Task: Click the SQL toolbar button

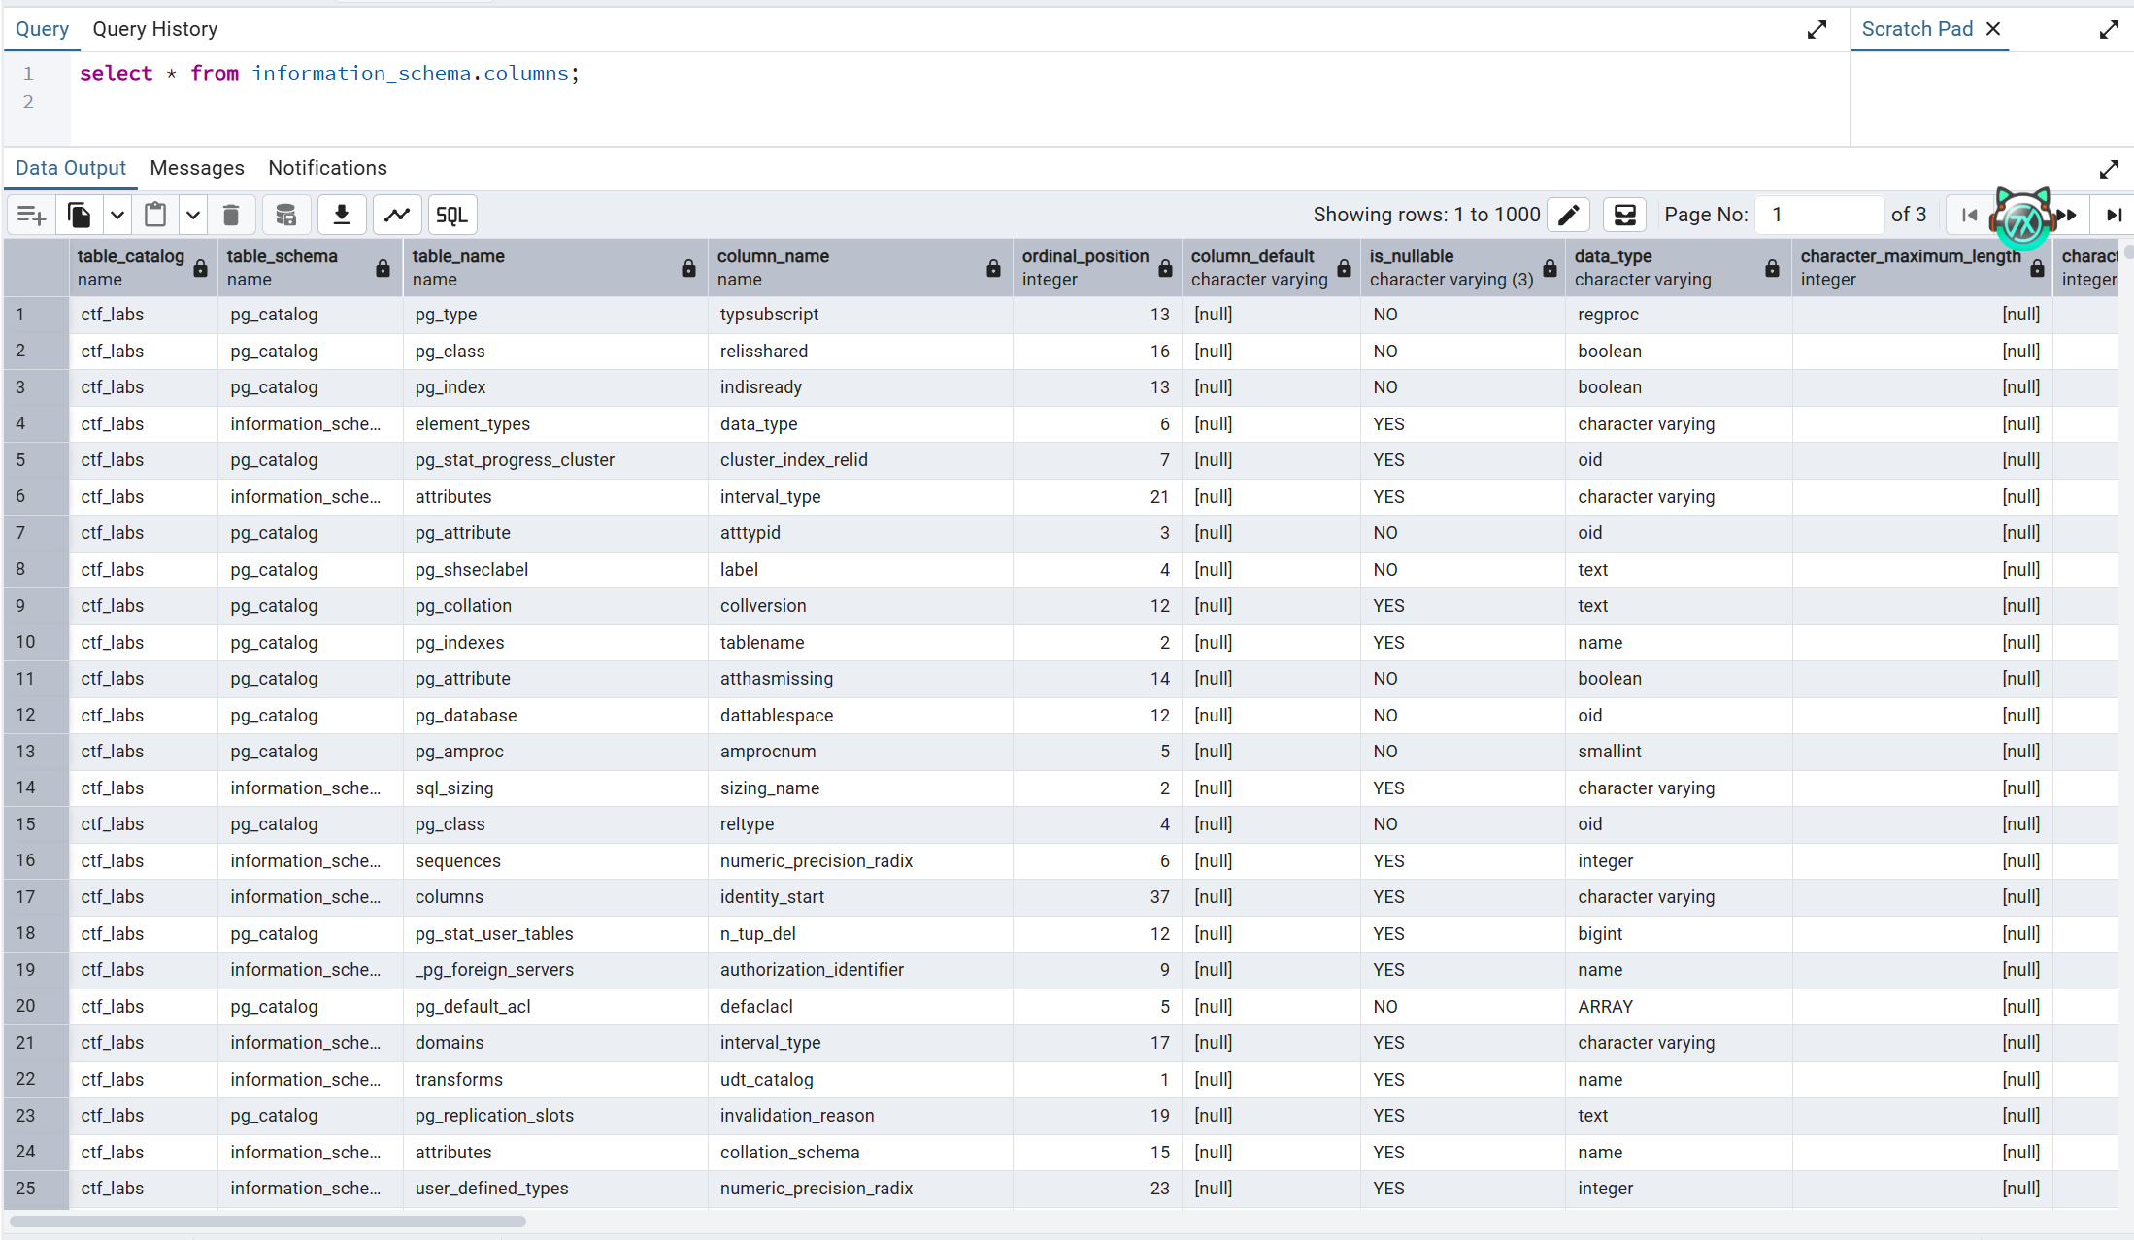Action: tap(451, 215)
